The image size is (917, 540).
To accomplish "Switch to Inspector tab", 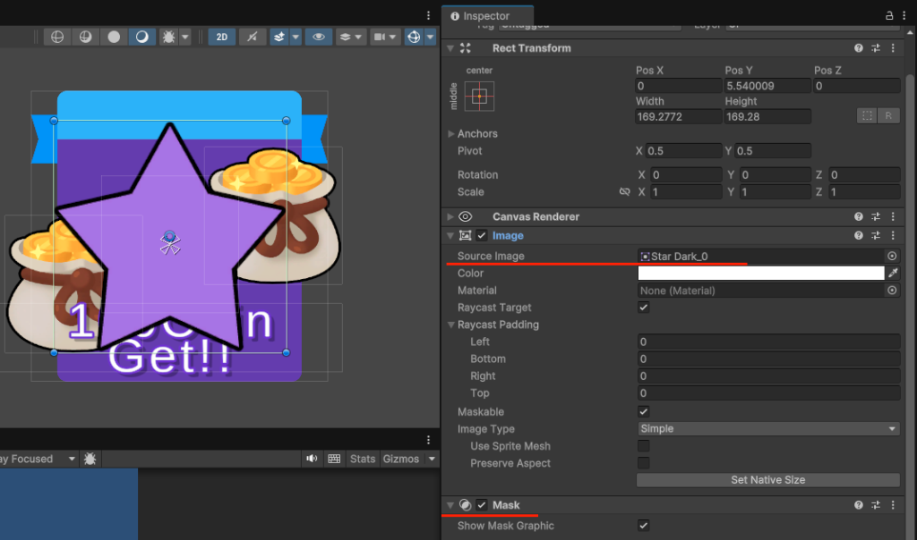I will coord(487,16).
